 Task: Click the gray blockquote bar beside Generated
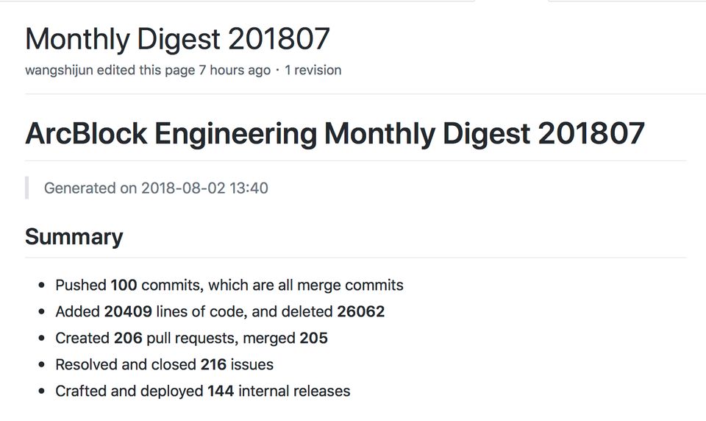(27, 188)
